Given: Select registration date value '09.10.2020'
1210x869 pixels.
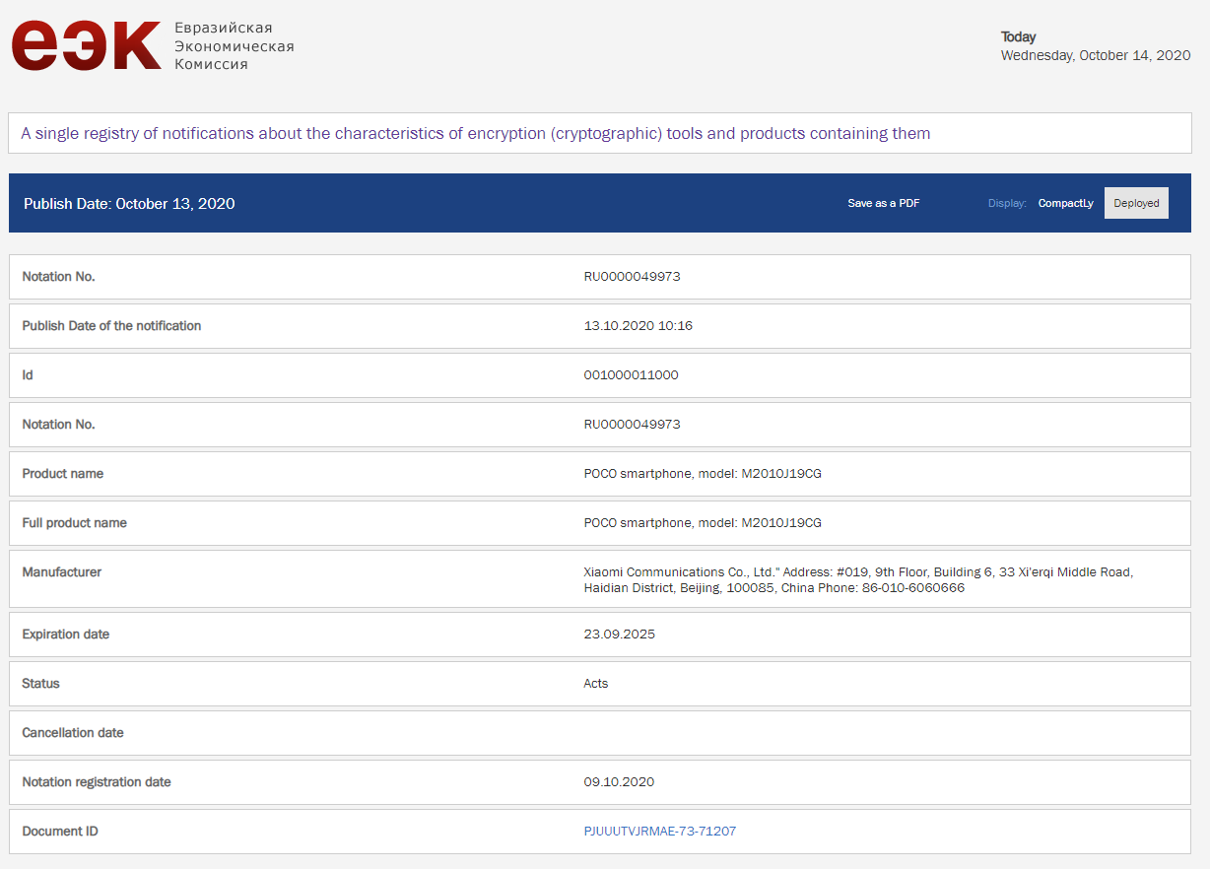Looking at the screenshot, I should 619,782.
